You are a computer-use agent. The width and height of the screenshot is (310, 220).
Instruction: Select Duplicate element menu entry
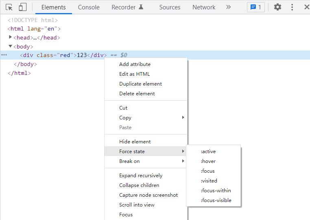point(140,84)
